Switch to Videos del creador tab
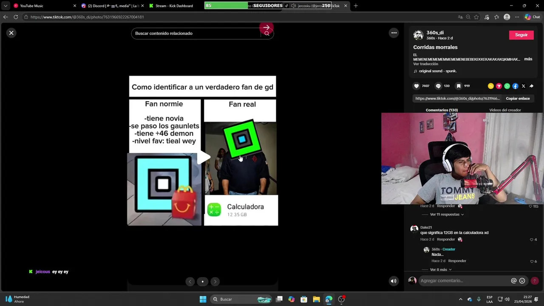 point(505,110)
